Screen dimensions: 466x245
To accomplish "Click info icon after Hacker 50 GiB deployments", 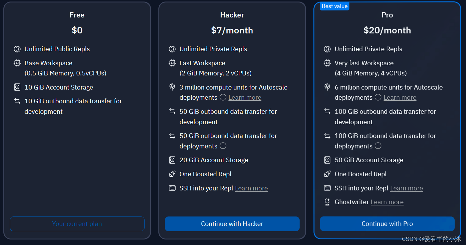I will [x=223, y=146].
